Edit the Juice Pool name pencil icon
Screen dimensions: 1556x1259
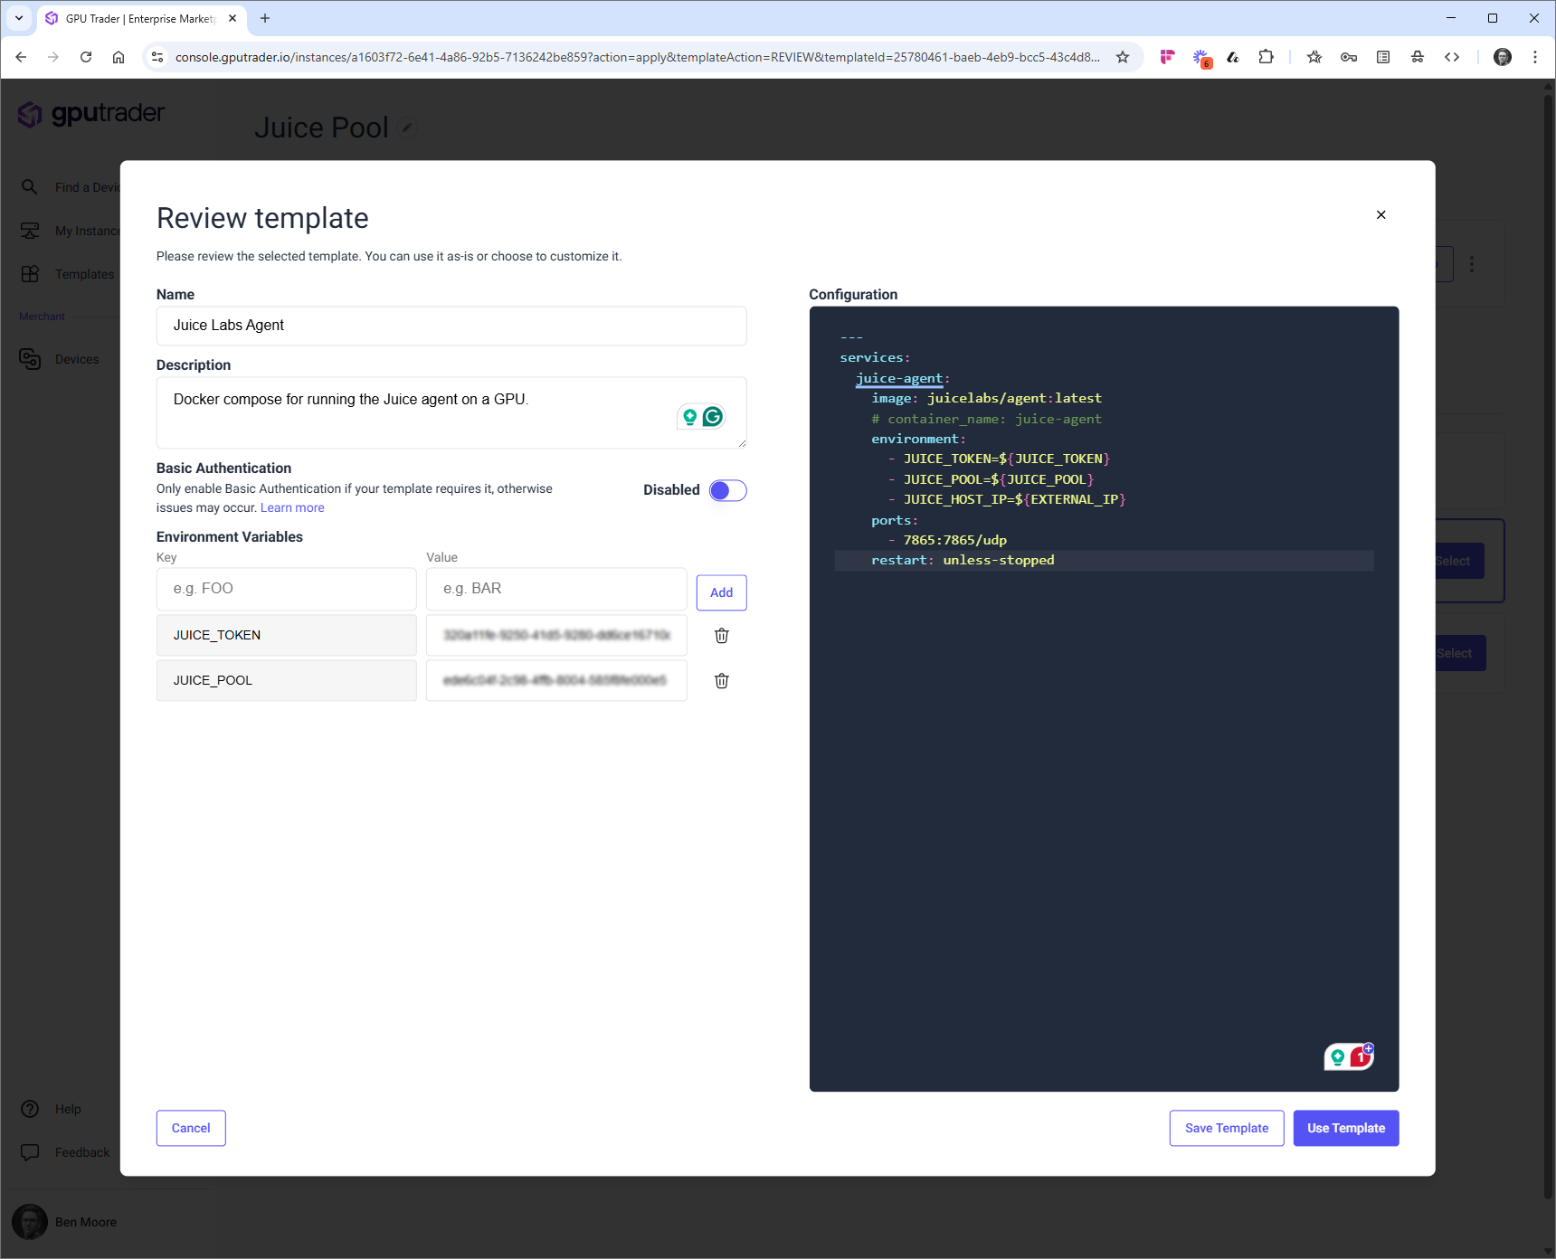coord(408,128)
